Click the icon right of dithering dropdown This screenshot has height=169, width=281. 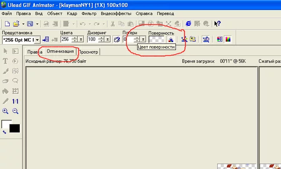tap(117, 39)
